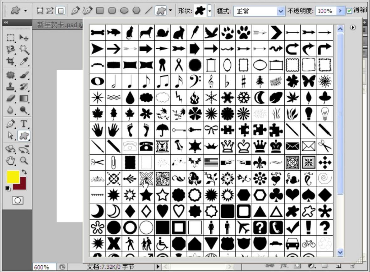Choose the Ellipse shape tool in options bar
Viewport: 370px width, 272px height.
125,11
